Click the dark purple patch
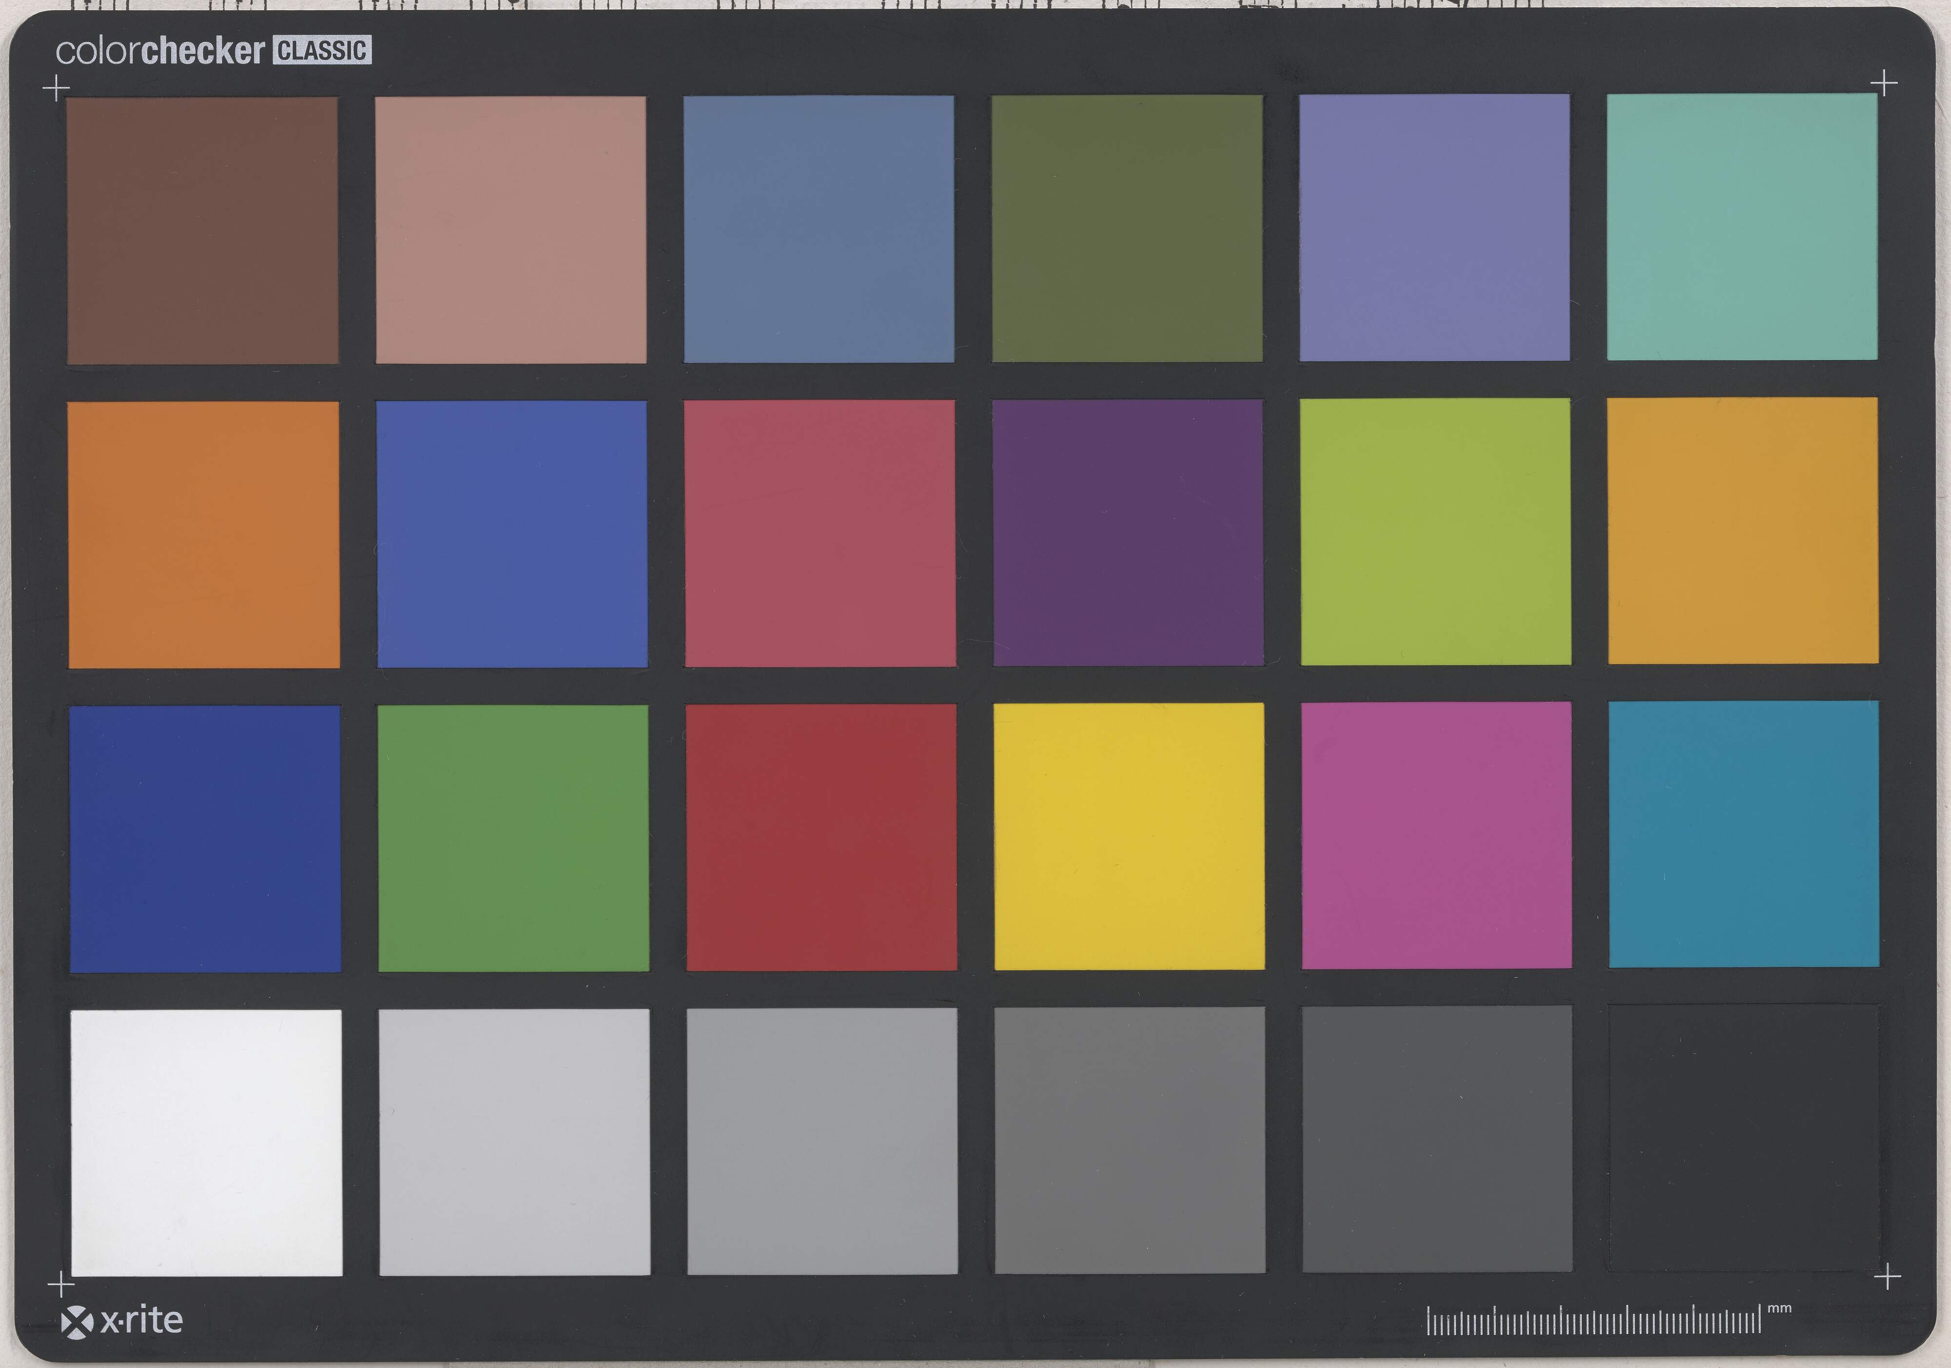Screen dimensions: 1951x1368 pyautogui.click(x=1128, y=533)
